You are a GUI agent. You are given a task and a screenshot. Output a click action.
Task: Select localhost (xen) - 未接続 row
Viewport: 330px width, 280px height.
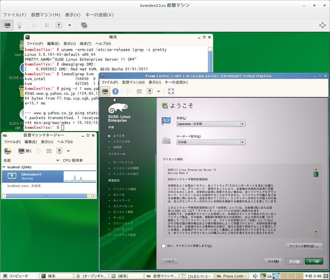pyautogui.click(x=49, y=186)
